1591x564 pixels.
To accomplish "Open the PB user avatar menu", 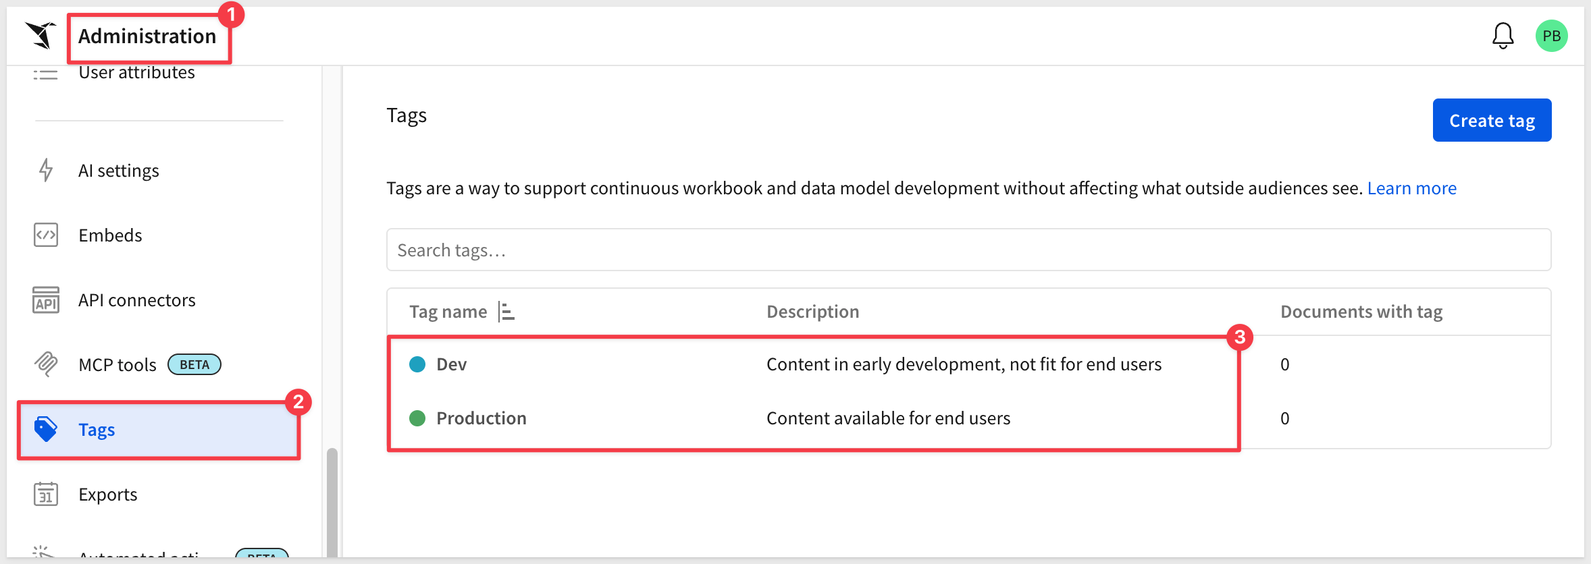I will tap(1551, 36).
